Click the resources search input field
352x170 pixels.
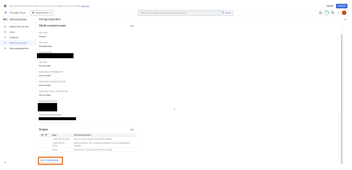(179, 13)
